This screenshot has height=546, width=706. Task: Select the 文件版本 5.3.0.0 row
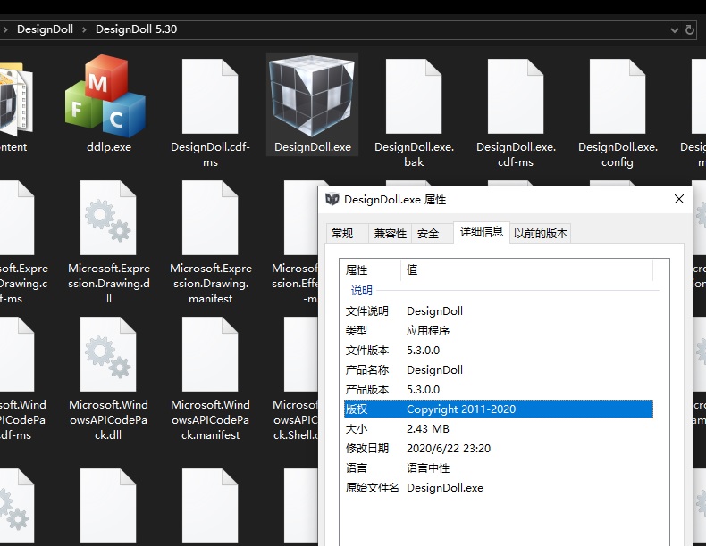499,350
